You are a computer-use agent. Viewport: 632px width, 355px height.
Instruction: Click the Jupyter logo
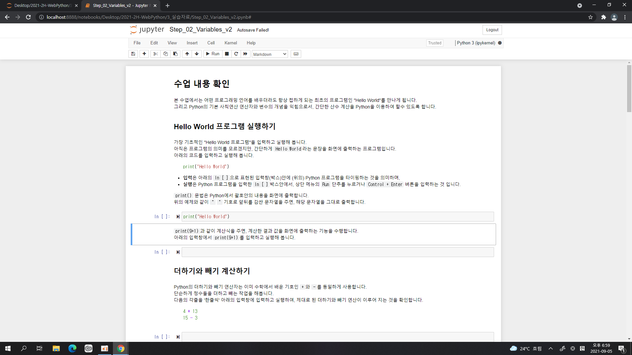tap(147, 30)
